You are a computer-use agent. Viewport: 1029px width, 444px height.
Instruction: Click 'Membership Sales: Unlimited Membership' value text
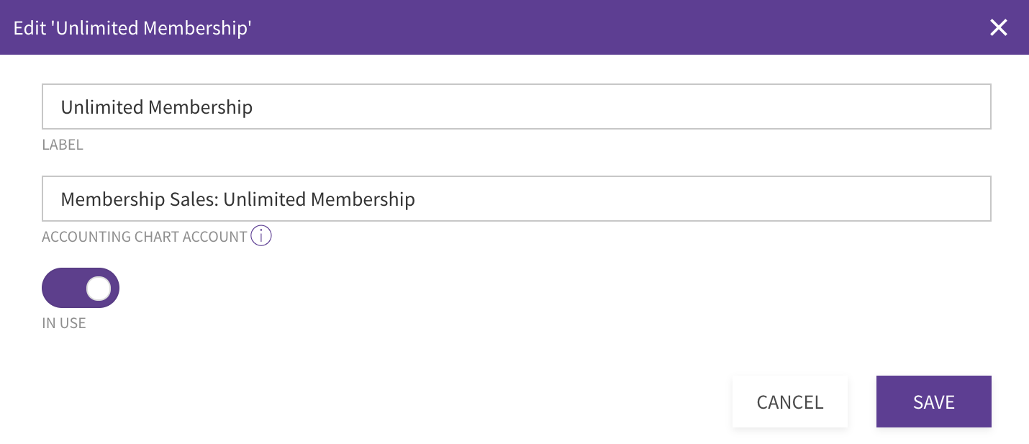pyautogui.click(x=238, y=199)
